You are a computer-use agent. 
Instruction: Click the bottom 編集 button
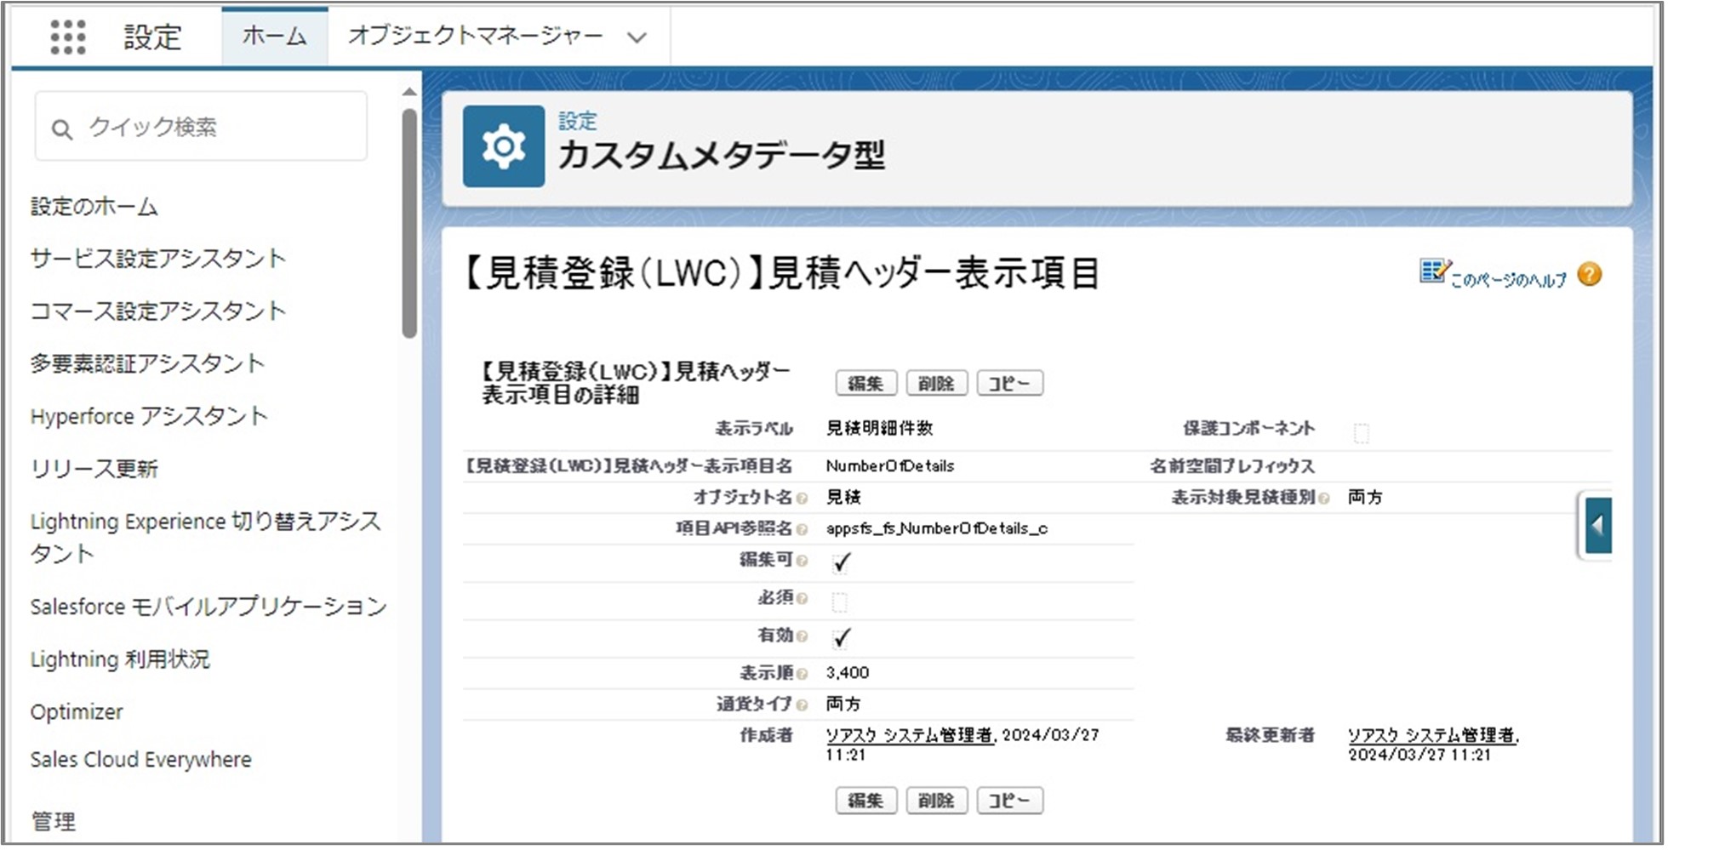click(x=865, y=801)
